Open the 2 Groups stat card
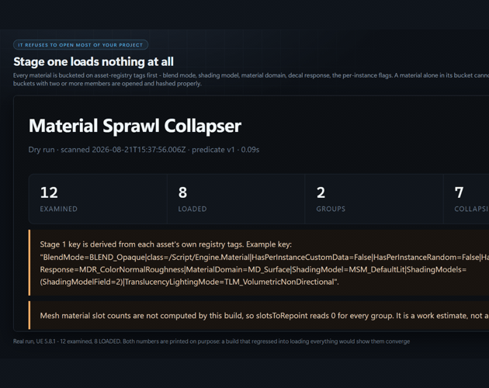The image size is (489, 388). (374, 199)
